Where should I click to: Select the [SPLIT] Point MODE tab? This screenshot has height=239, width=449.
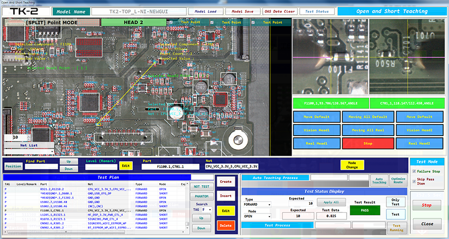(51, 22)
